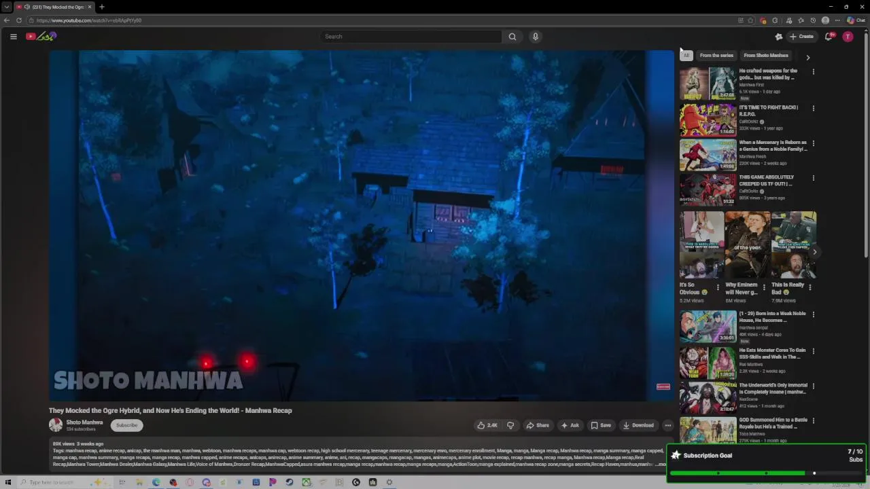Screen dimensions: 870x489
Task: Open the account avatar menu
Action: (x=848, y=37)
